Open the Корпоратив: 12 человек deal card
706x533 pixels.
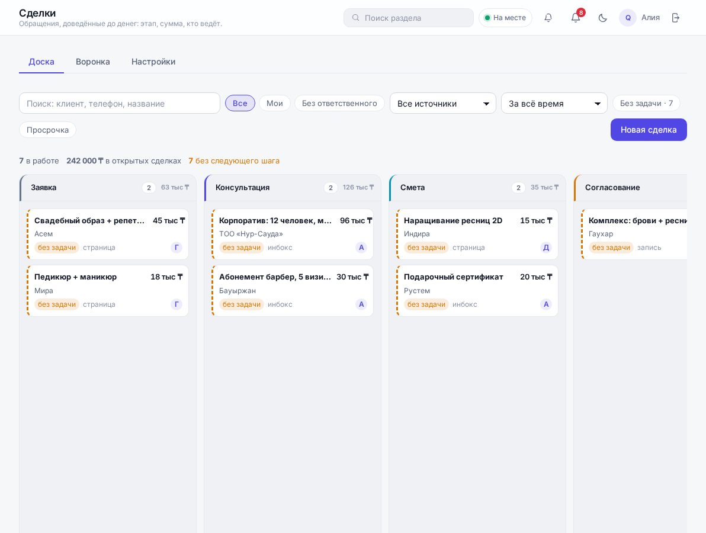pyautogui.click(x=292, y=234)
